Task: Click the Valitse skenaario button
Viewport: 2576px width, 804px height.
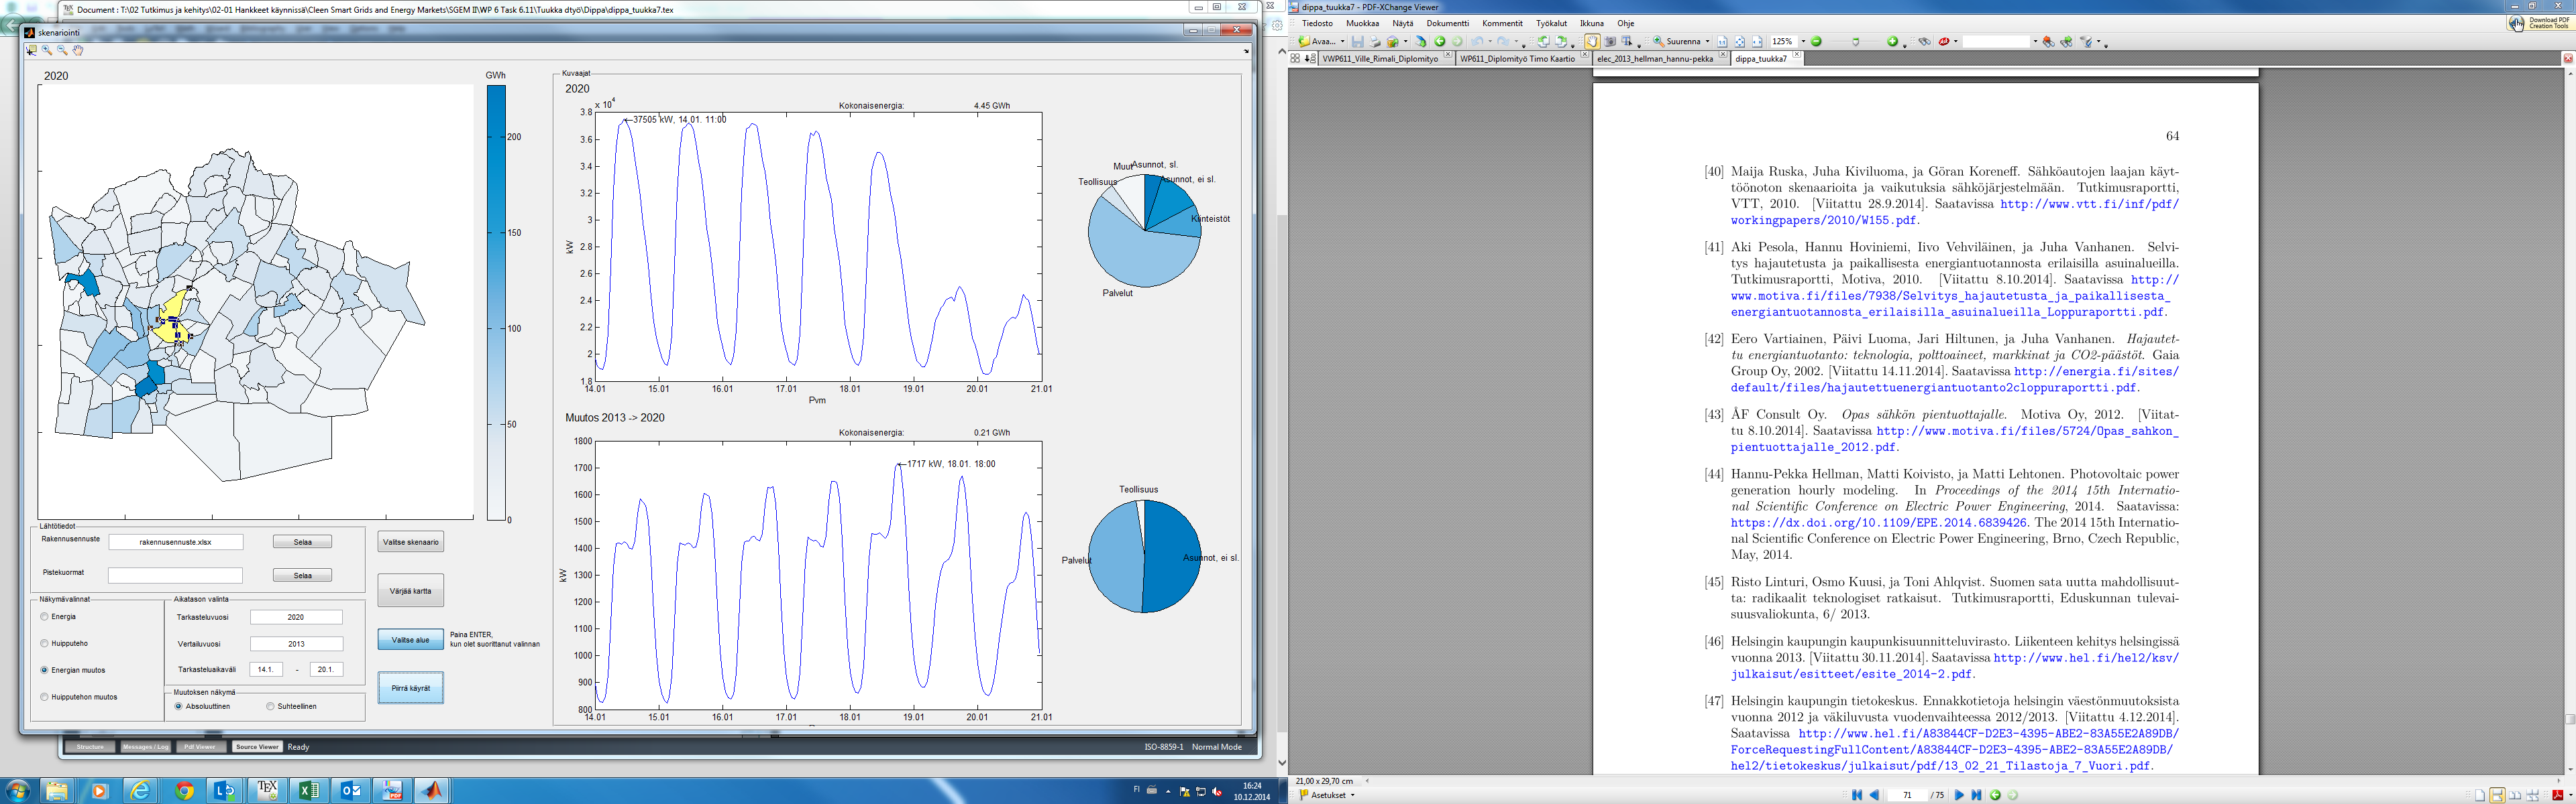Action: (x=411, y=542)
